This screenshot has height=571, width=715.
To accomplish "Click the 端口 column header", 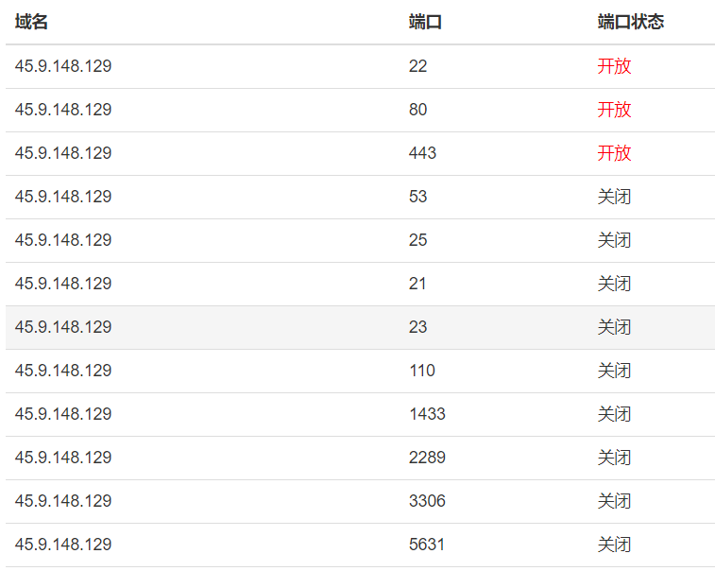I will (x=425, y=22).
